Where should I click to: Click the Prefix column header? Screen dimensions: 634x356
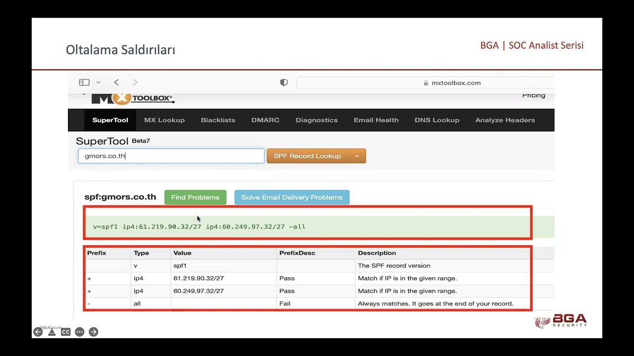97,253
